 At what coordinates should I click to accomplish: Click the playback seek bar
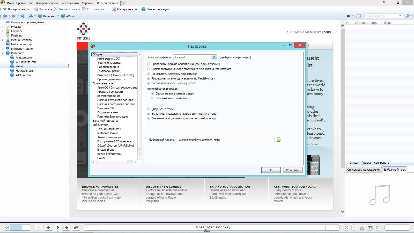tap(212, 228)
